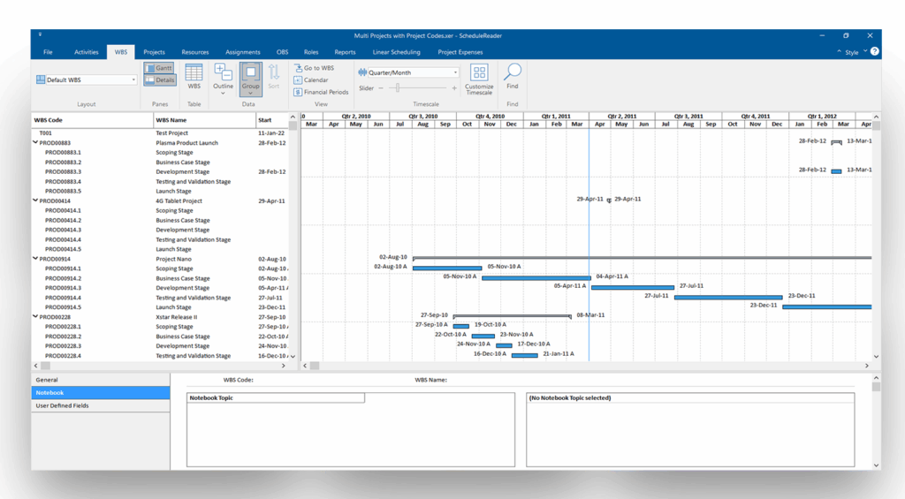Screen dimensions: 905x499
Task: Click details pane scrollbar down arrow
Action: pyautogui.click(x=876, y=465)
